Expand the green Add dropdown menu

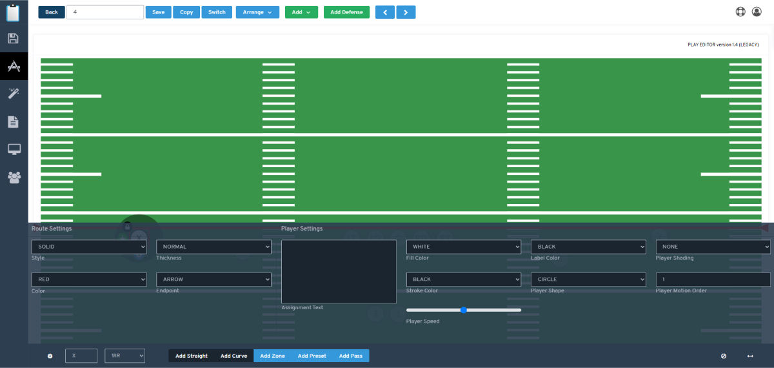pos(301,12)
